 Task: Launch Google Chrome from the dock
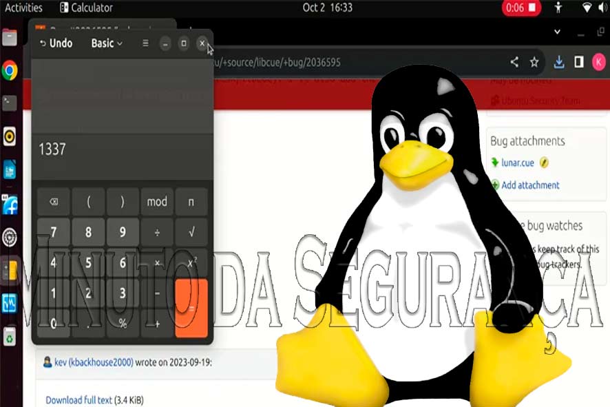[10, 70]
